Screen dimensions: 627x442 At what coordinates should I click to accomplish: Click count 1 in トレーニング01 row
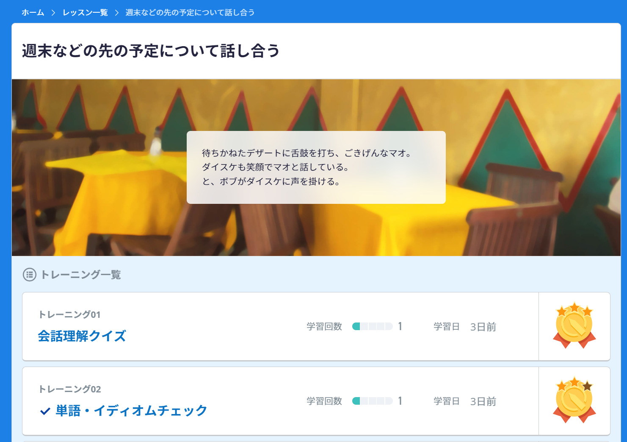tap(400, 326)
